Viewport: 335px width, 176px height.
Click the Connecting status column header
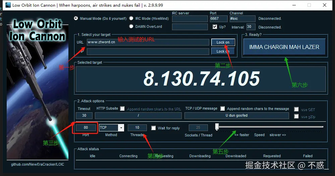[128, 156]
